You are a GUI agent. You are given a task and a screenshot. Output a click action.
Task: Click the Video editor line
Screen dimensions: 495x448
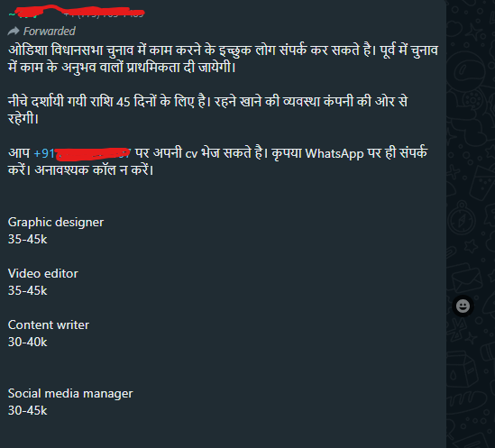coord(42,273)
